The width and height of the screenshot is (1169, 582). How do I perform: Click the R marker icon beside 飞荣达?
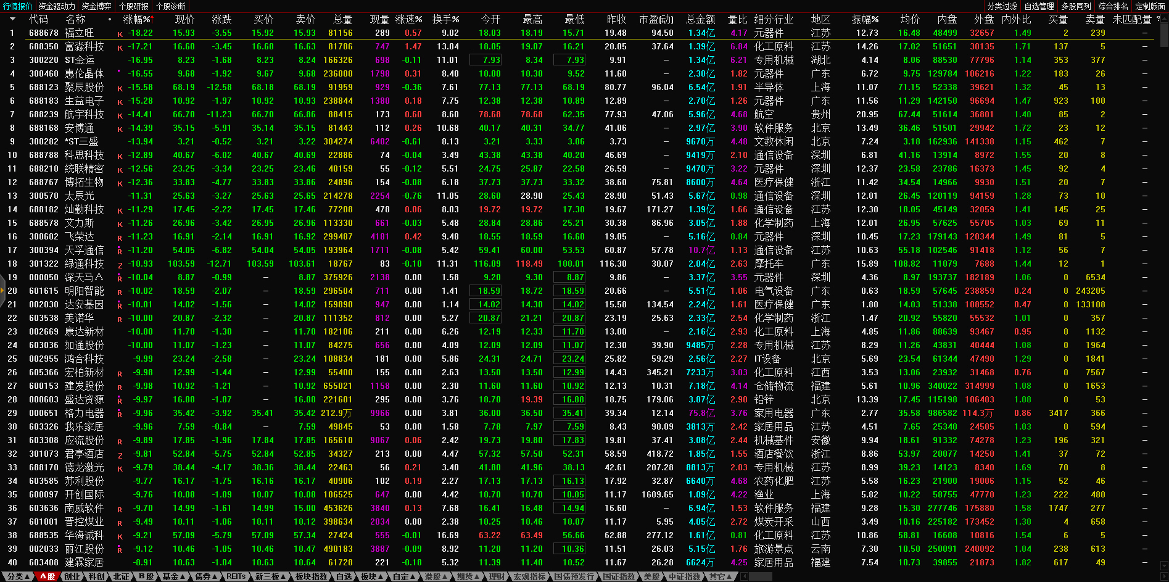(120, 238)
